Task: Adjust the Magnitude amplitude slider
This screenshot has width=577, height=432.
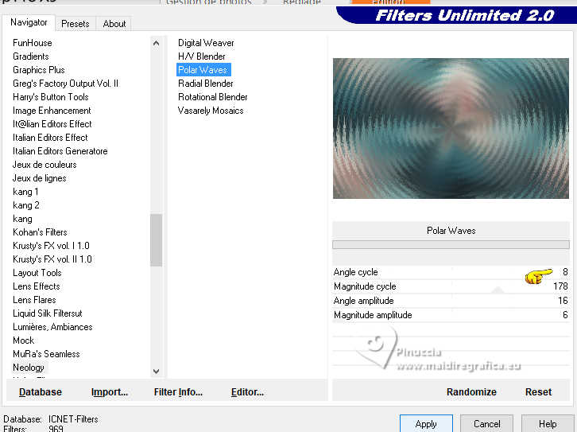Action: click(451, 315)
